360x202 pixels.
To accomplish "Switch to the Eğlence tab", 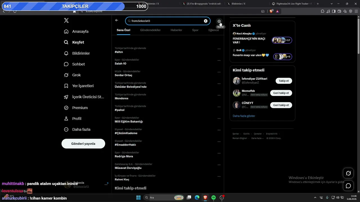I will click(213, 30).
